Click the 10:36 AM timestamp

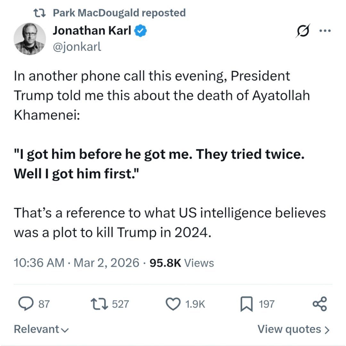point(39,263)
